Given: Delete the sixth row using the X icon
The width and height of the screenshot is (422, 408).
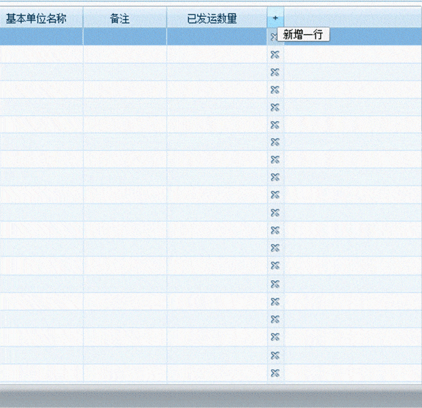Looking at the screenshot, I should point(275,125).
